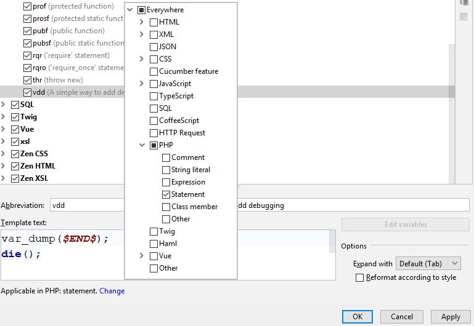Disable the pubsf template checkbox
The image size is (474, 326).
coord(27,44)
